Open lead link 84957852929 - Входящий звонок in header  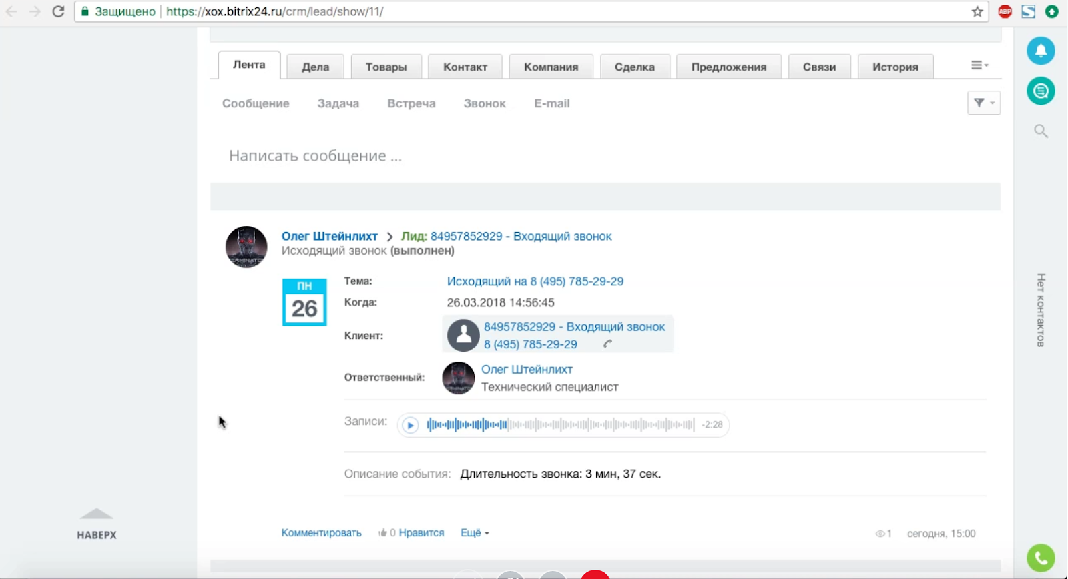point(521,236)
